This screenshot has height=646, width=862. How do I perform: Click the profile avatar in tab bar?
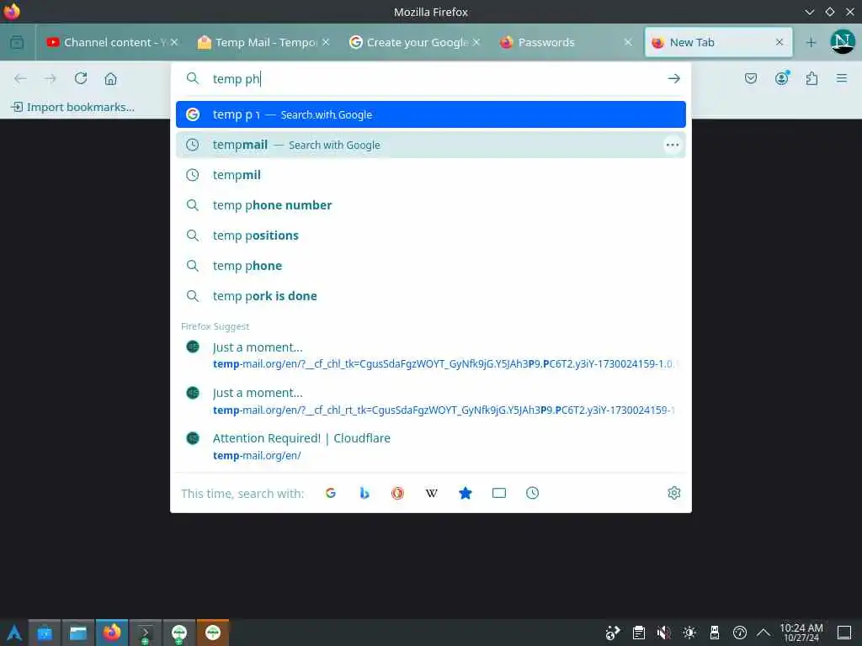(x=842, y=42)
